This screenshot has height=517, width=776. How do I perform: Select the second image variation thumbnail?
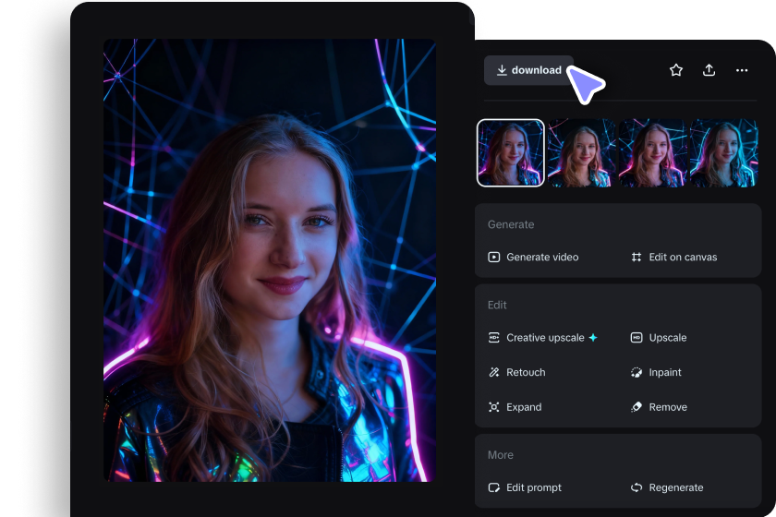[x=581, y=153]
